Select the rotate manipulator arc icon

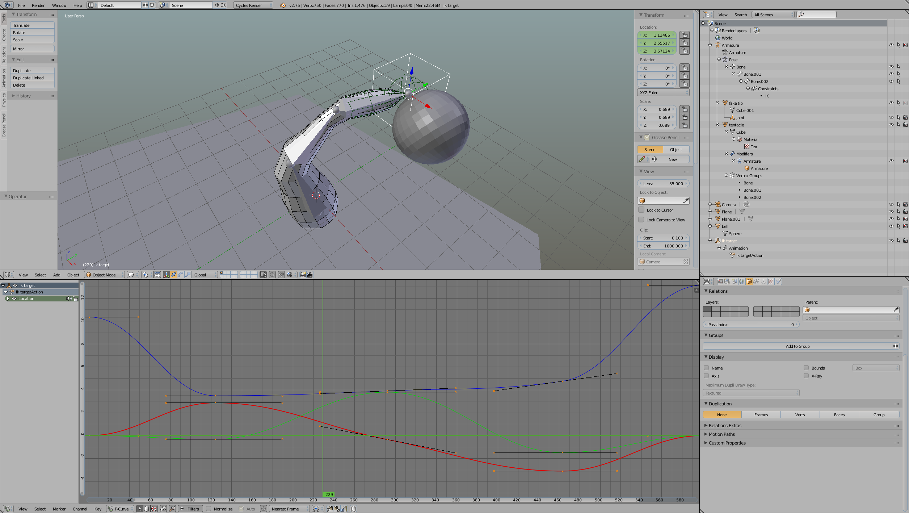(181, 275)
